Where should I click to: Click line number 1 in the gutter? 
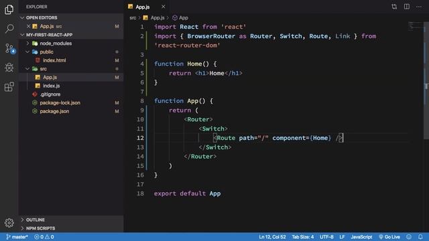pyautogui.click(x=141, y=27)
